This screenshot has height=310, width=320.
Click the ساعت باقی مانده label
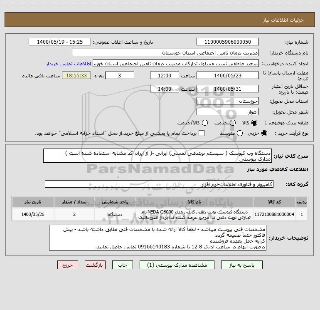point(41,76)
